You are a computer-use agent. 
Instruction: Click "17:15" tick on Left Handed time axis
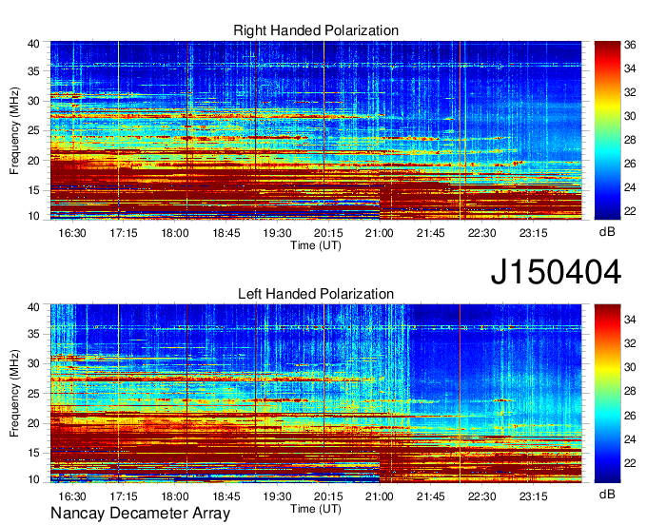pyautogui.click(x=124, y=496)
